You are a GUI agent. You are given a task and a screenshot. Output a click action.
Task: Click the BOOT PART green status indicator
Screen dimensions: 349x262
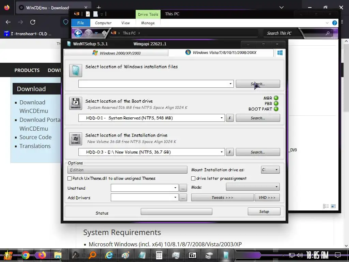[276, 109]
